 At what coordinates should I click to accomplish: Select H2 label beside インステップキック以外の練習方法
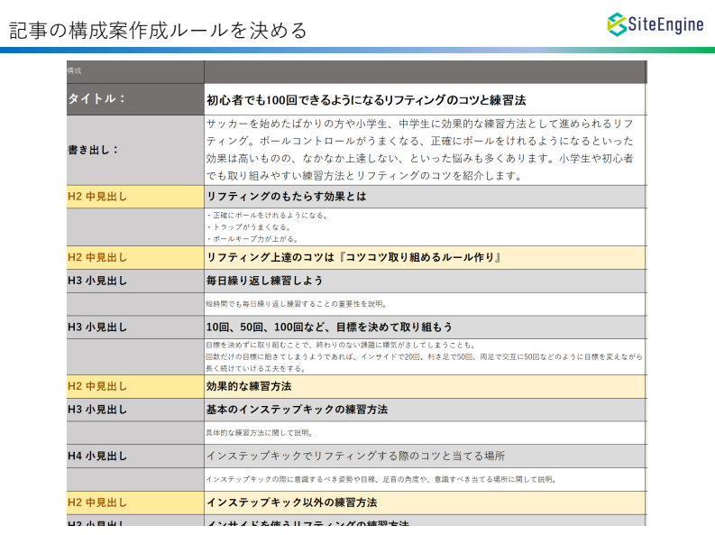click(135, 503)
